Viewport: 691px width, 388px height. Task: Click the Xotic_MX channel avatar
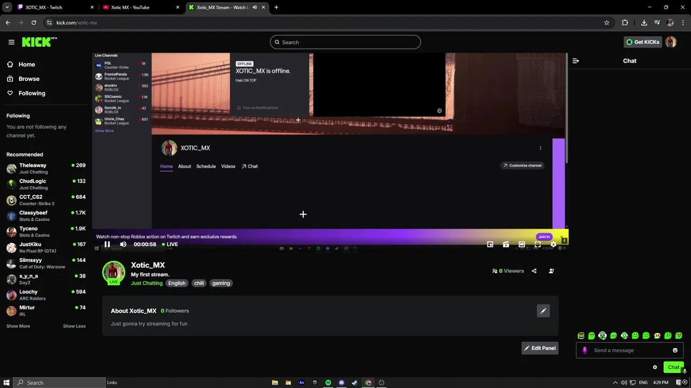pyautogui.click(x=113, y=272)
